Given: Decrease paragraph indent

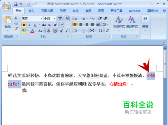Looking at the screenshot, I should 100,18.
